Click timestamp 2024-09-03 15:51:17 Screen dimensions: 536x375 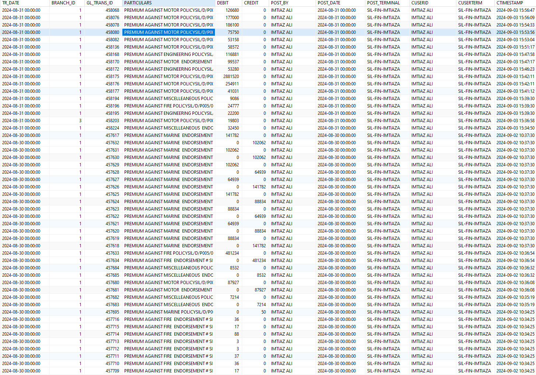point(515,47)
